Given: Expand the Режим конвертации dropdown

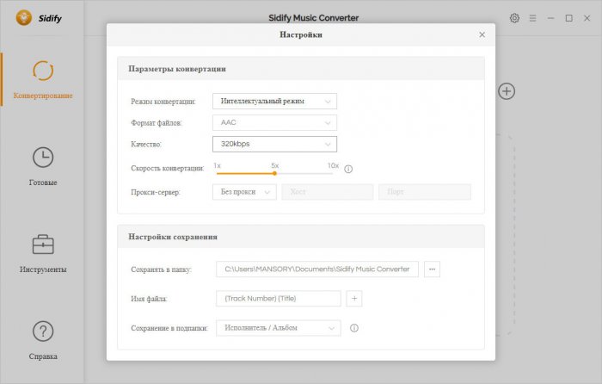Looking at the screenshot, I should point(274,101).
